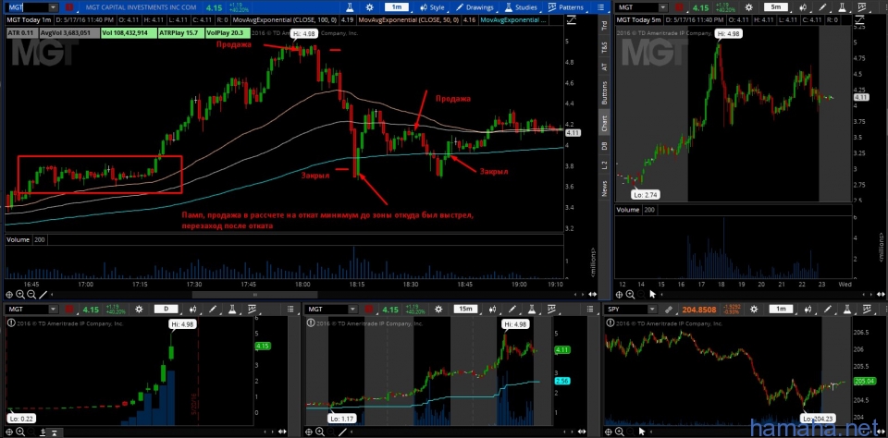Viewport: 888px width, 438px height.
Task: Expand MGT symbol dropdown in daily chart
Action: (x=54, y=310)
